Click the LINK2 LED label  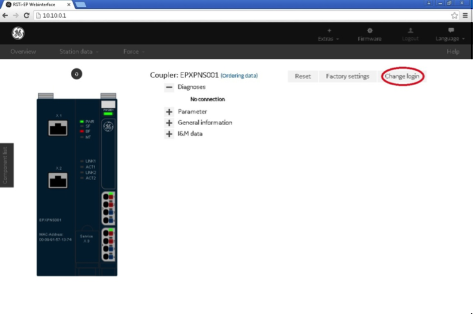pyautogui.click(x=91, y=173)
